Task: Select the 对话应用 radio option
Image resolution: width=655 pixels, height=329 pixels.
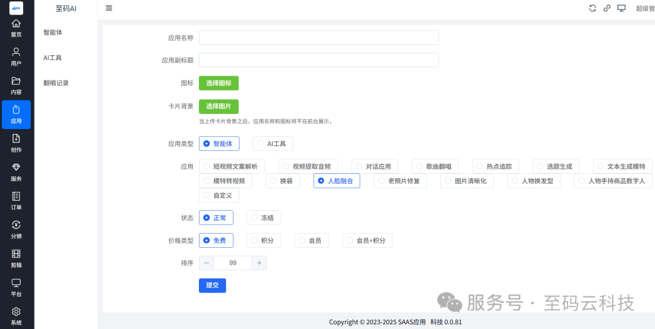Action: coord(375,167)
